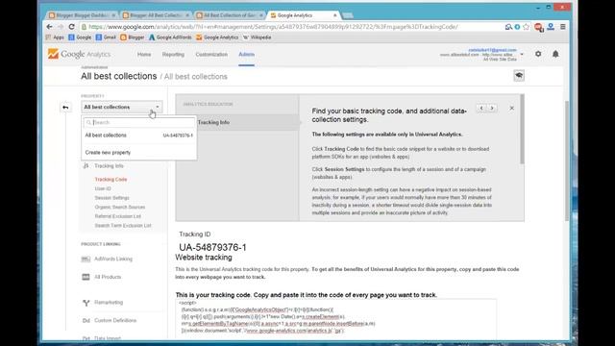The height and width of the screenshot is (346, 615).
Task: Close the education panel with X
Action: click(511, 108)
